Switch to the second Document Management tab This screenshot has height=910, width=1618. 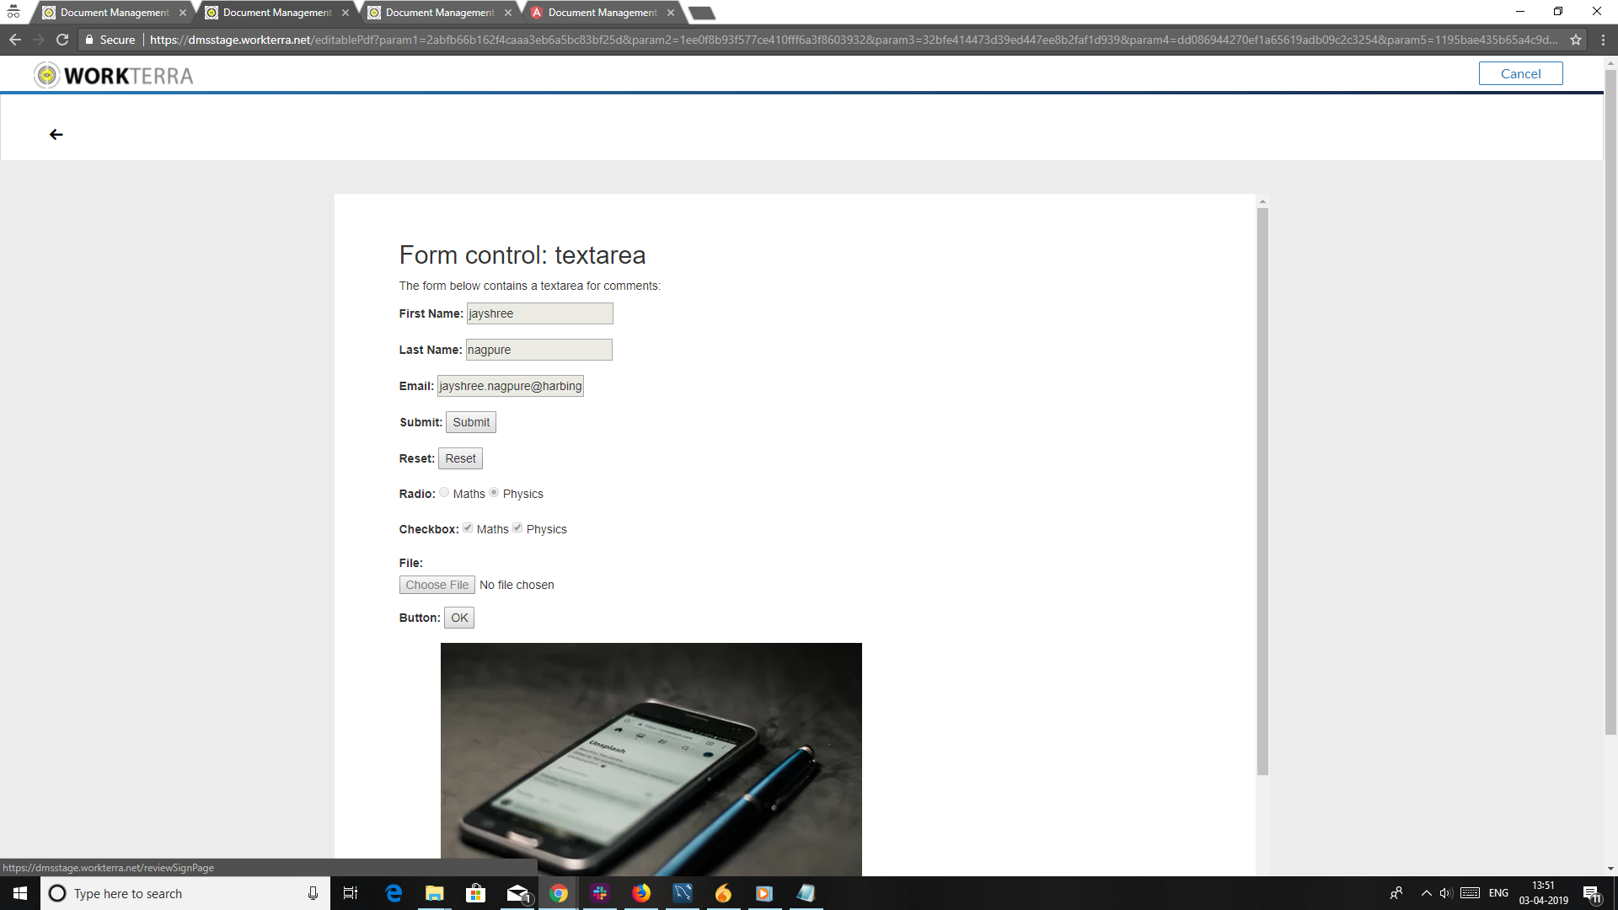coord(276,13)
